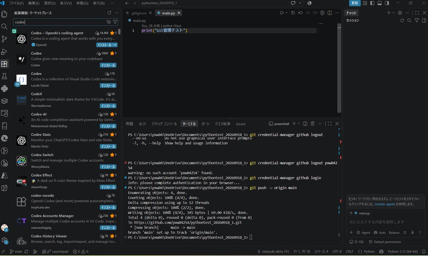Install the Codex Stats extension

(108, 146)
